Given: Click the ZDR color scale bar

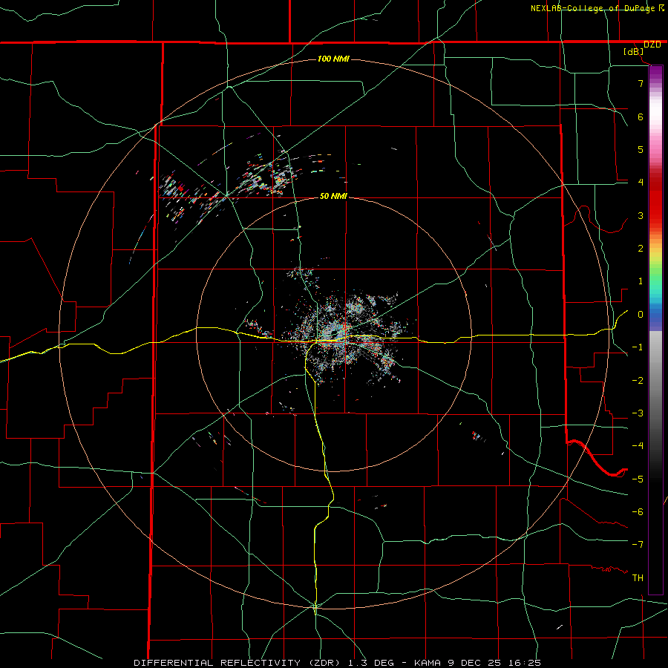Looking at the screenshot, I should 655,330.
